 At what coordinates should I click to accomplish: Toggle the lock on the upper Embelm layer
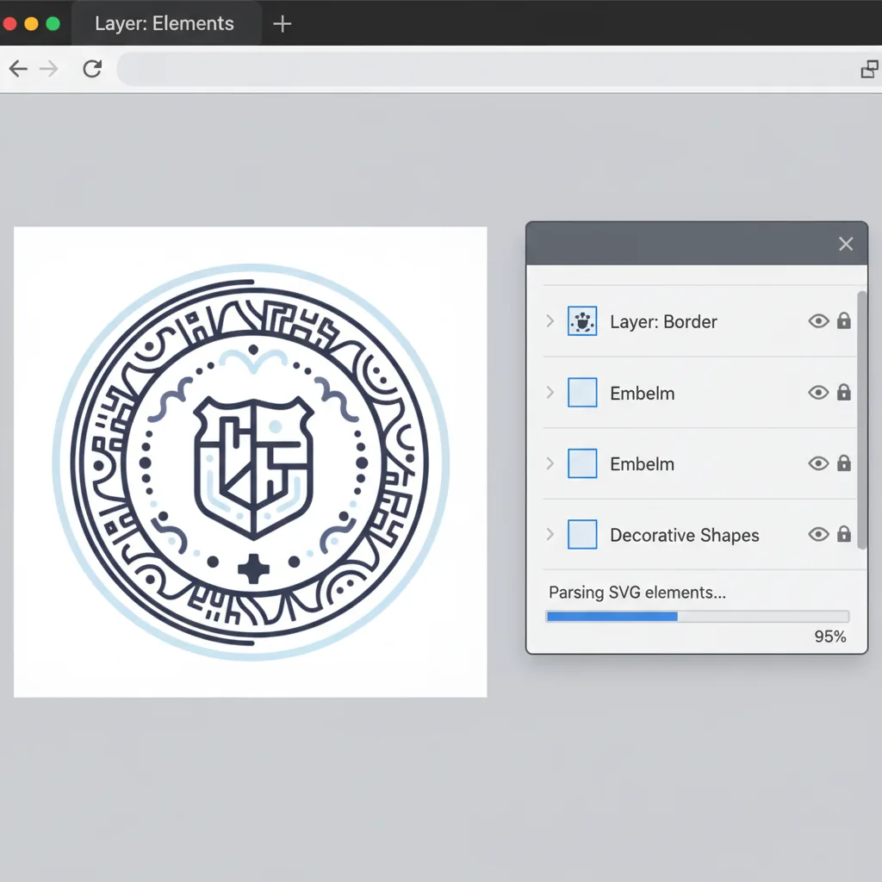tap(844, 393)
